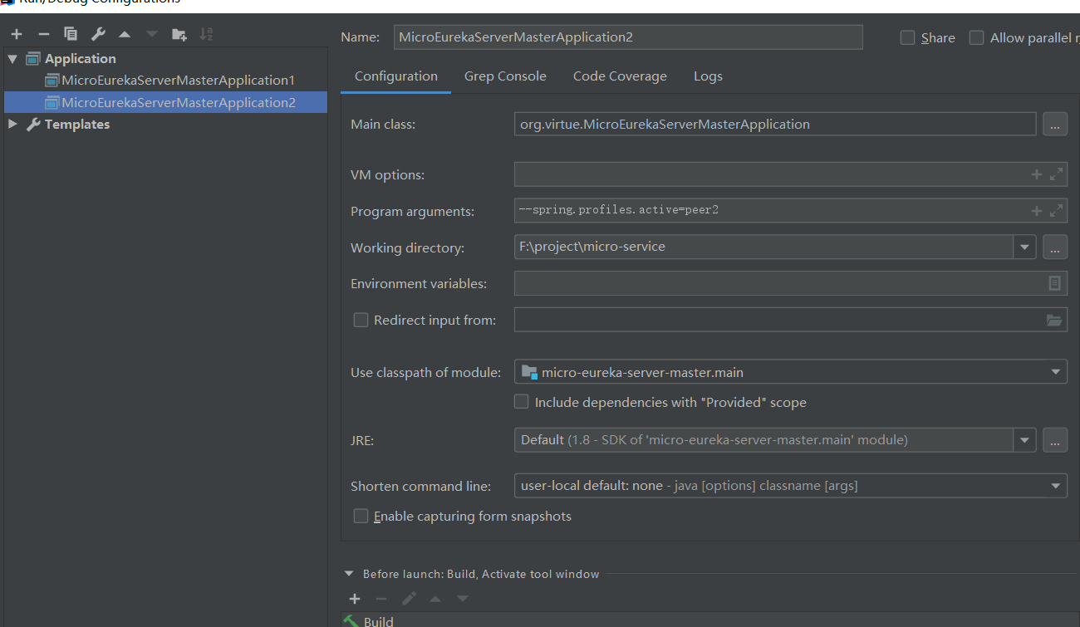Insert macro in Program arguments field
The image size is (1080, 627).
(1036, 211)
